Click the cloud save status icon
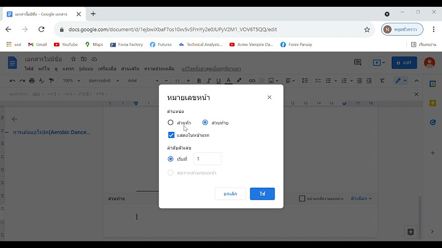The width and height of the screenshot is (442, 248). 94,59
